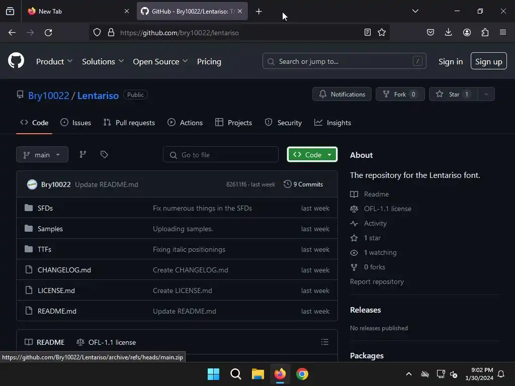Image resolution: width=515 pixels, height=386 pixels.
Task: Click the OFL-1.1 license link in About
Action: [x=388, y=209]
